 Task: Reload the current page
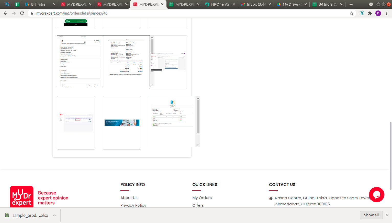click(22, 13)
